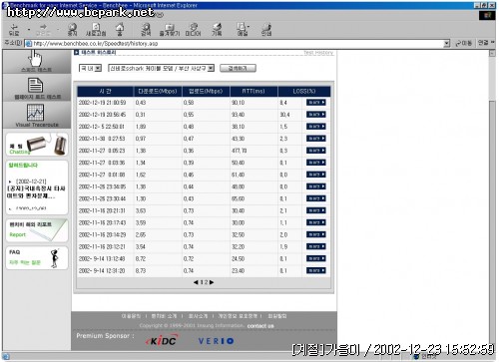Open the 2002-12-21 notice in the sidebar

pyautogui.click(x=36, y=188)
